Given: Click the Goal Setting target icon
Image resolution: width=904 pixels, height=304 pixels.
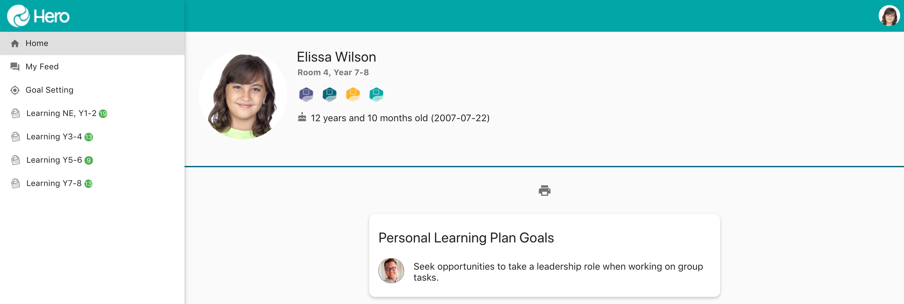Looking at the screenshot, I should click(15, 90).
